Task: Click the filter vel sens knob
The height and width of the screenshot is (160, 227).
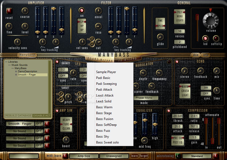Action: (x=82, y=42)
